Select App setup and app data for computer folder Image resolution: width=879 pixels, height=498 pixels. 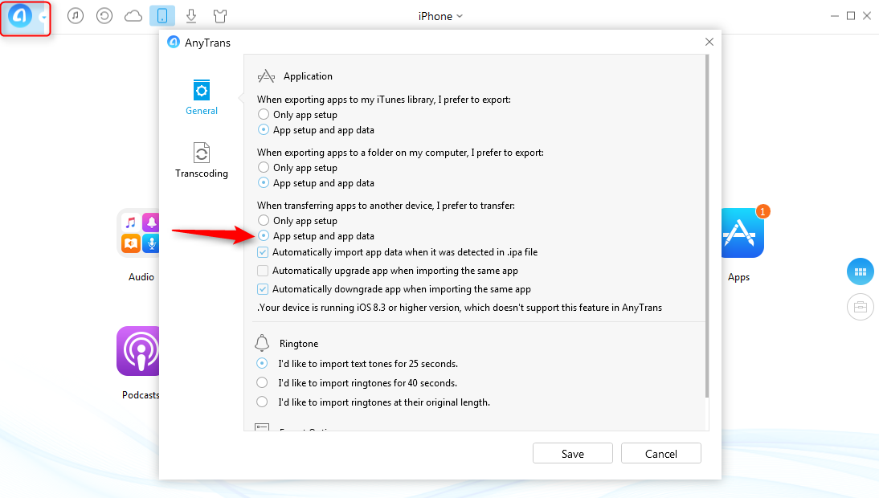(264, 182)
